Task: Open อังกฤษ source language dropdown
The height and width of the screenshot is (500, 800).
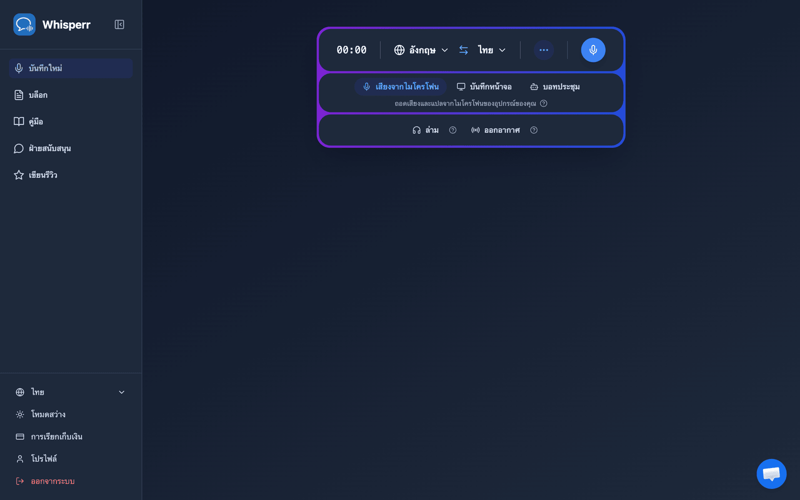Action: tap(421, 50)
